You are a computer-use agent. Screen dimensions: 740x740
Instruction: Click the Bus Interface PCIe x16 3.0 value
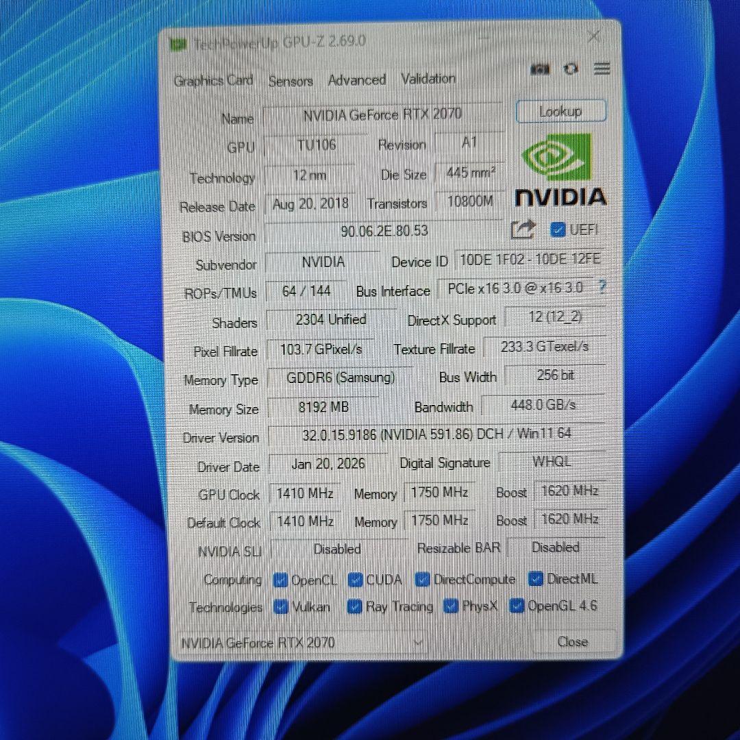515,288
